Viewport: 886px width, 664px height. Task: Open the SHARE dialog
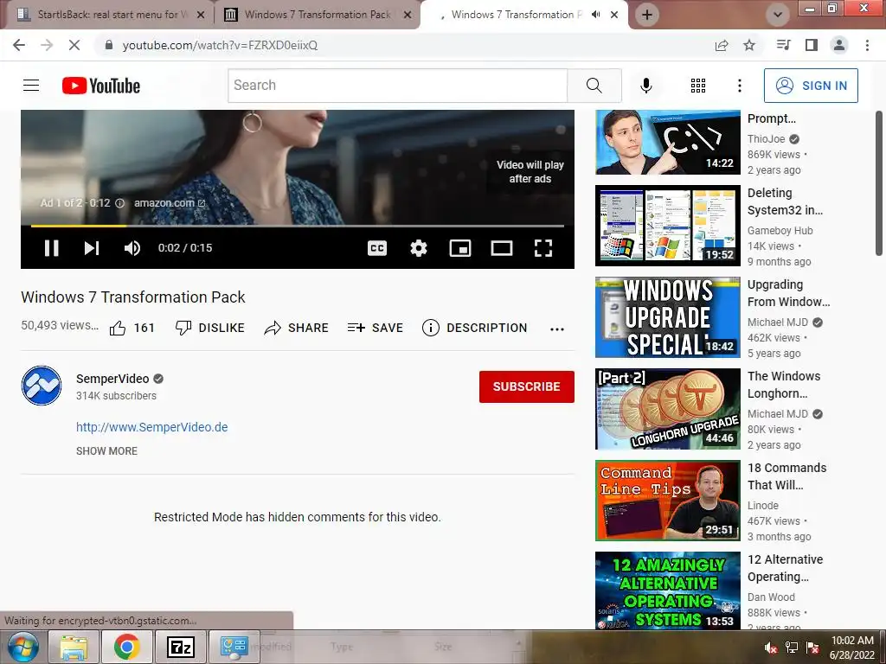(x=296, y=328)
